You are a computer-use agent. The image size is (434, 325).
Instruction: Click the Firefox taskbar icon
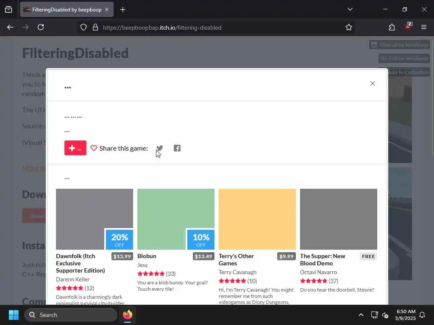[128, 315]
